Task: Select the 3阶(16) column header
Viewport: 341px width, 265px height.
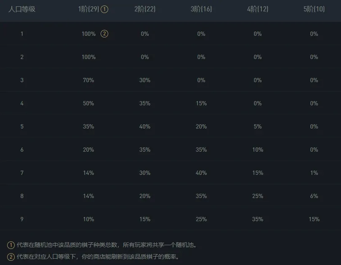Action: (x=201, y=9)
